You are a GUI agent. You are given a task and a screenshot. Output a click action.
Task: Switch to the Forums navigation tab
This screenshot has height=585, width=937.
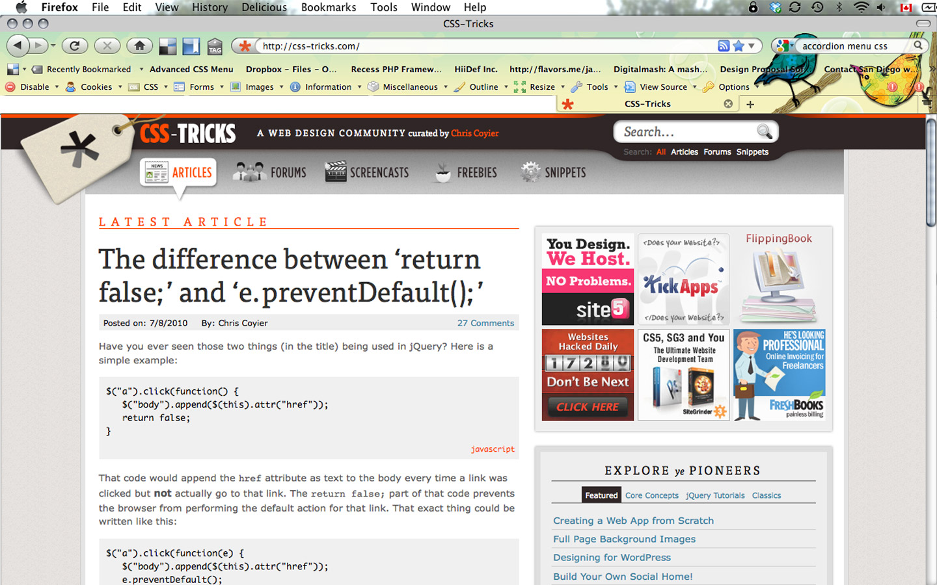(270, 172)
